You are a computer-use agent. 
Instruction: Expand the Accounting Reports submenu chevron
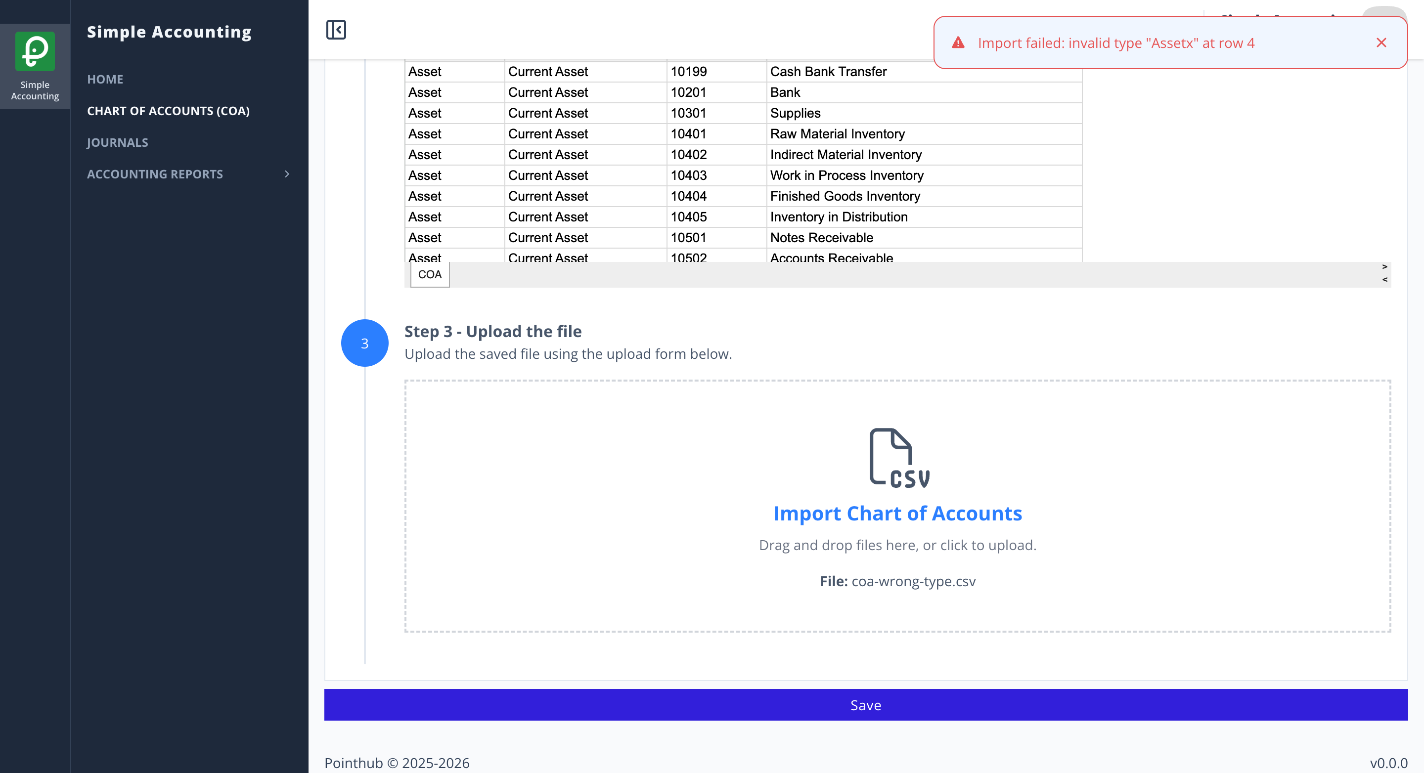[x=286, y=174]
